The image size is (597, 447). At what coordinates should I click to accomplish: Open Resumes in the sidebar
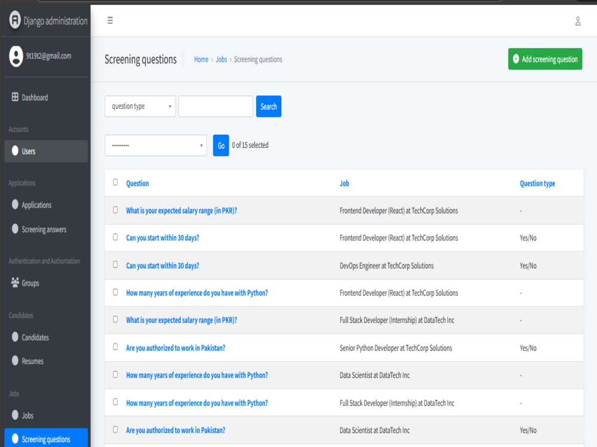46,361
